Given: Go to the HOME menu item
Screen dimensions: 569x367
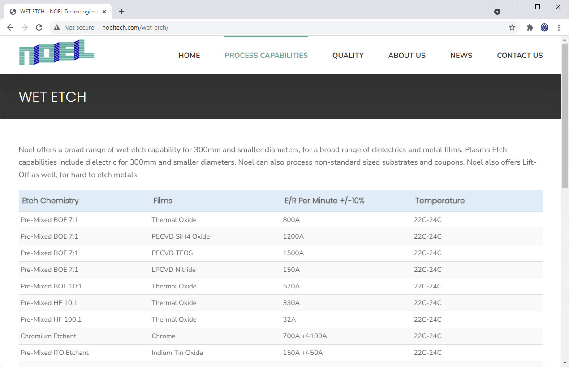Looking at the screenshot, I should tap(189, 56).
